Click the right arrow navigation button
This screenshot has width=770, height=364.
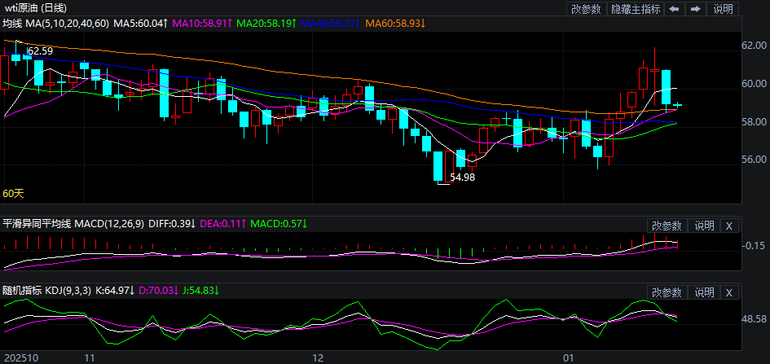[x=695, y=9]
